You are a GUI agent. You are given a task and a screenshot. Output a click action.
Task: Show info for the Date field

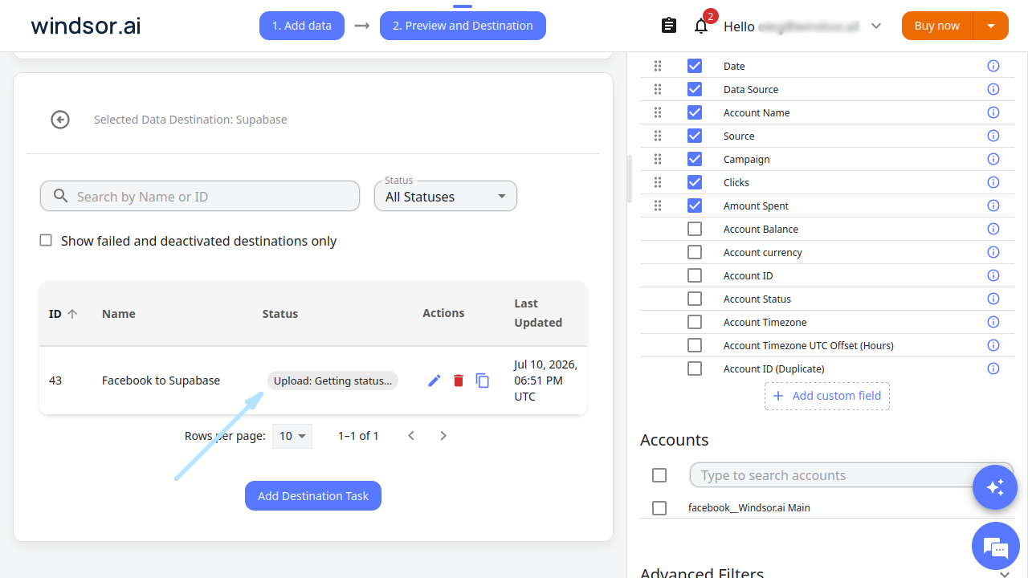coord(993,66)
